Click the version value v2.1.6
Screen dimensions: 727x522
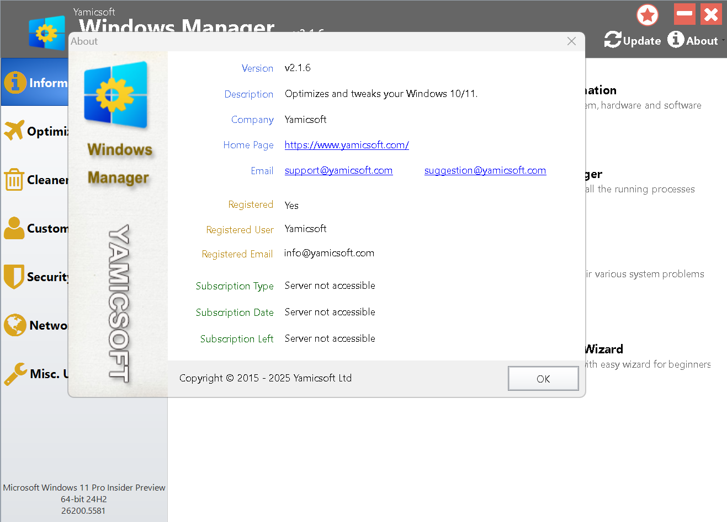point(298,68)
